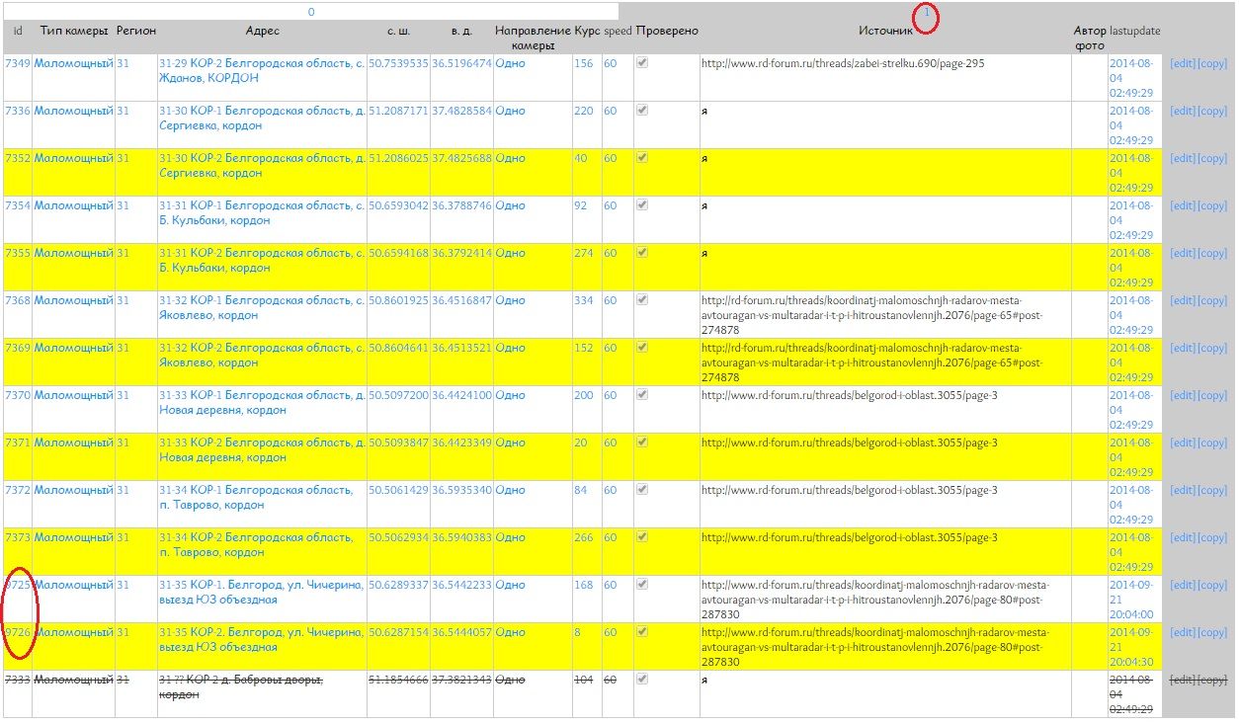Click the [edit] link for row 7349

(1182, 64)
